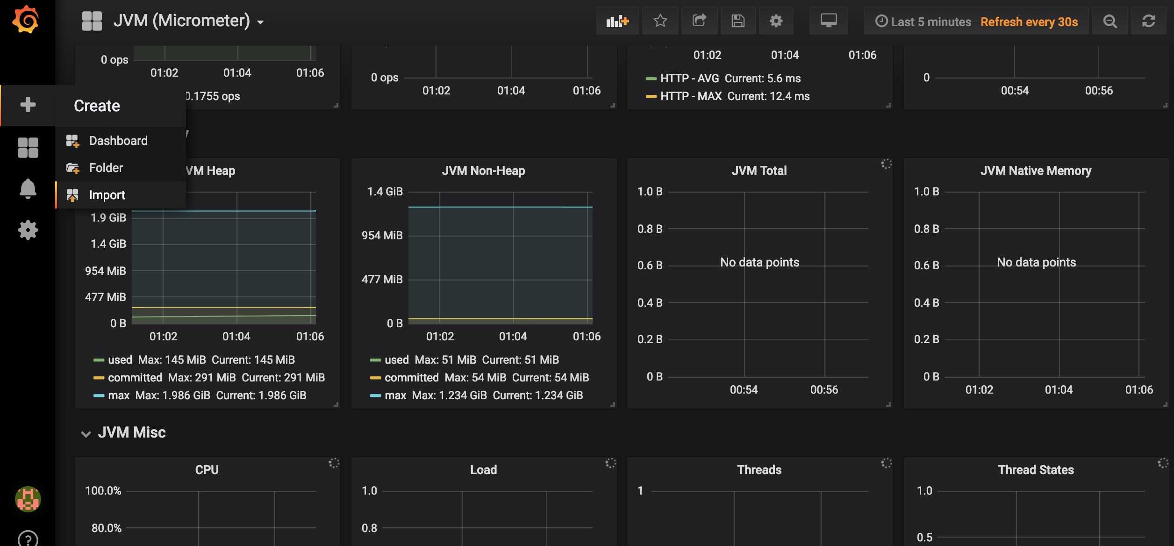Toggle the HTTP - MAX series visibility
The height and width of the screenshot is (546, 1174).
coord(691,96)
